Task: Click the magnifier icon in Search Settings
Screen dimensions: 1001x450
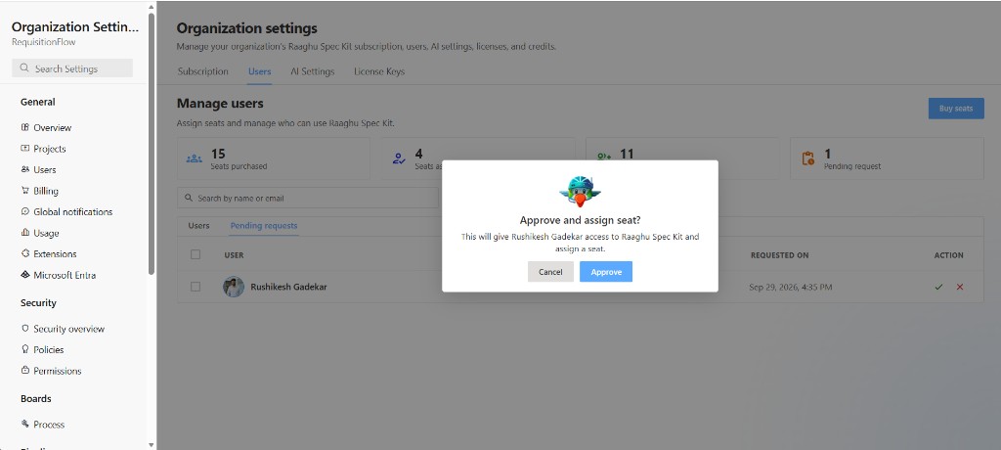Action: click(24, 67)
